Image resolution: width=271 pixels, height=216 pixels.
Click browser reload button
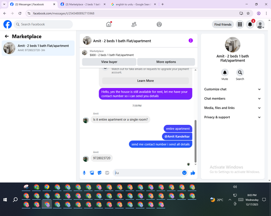click(20, 13)
